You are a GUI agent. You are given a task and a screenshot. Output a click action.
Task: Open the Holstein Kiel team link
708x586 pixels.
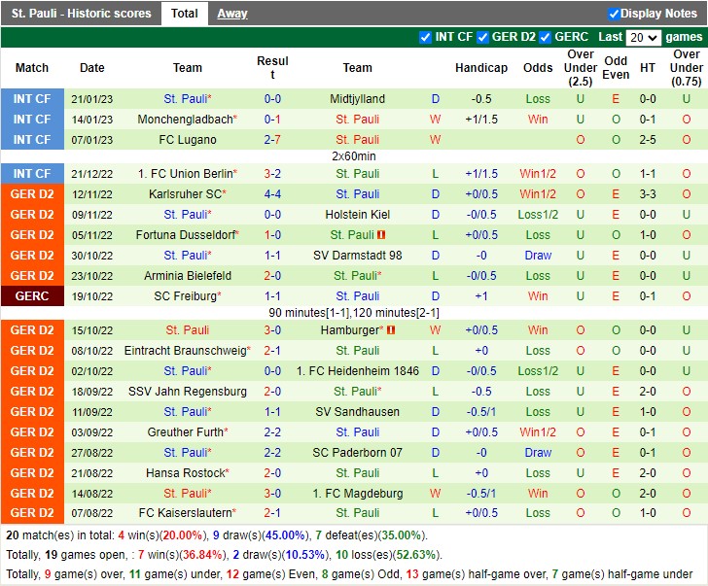coord(357,215)
